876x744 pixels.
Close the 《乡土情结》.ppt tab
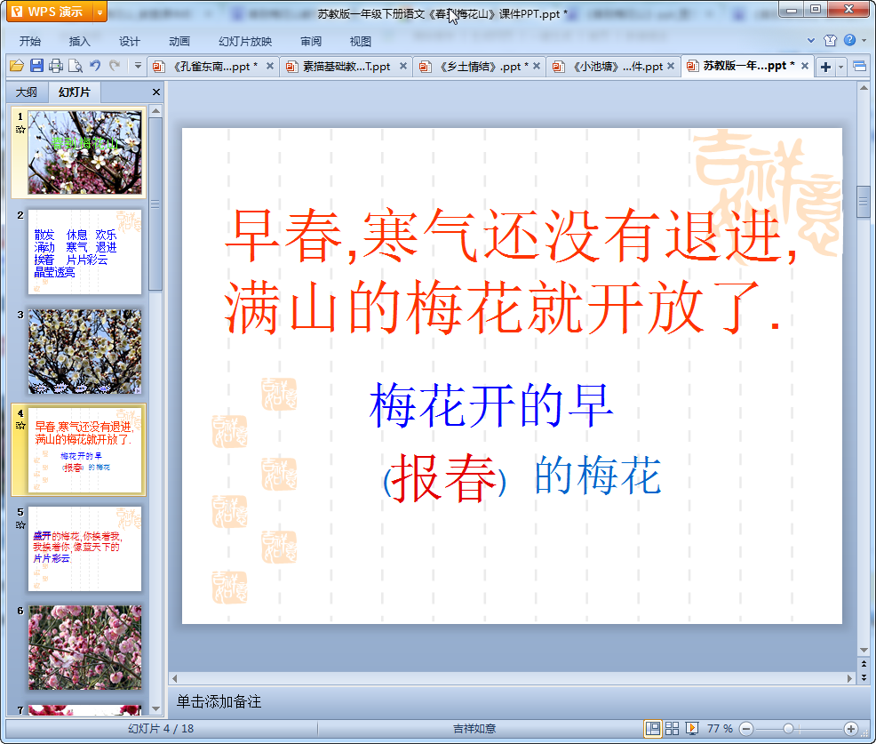point(537,66)
